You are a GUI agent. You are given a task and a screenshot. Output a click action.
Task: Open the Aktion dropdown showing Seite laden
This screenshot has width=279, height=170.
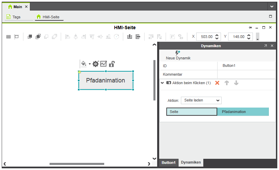201,100
